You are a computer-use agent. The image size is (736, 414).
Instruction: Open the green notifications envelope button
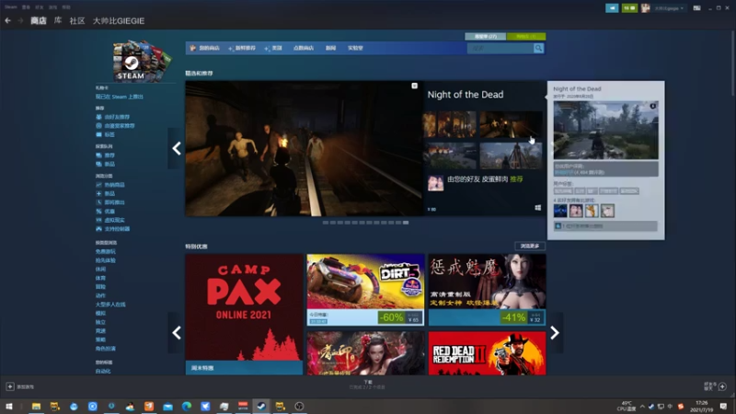[x=629, y=8]
